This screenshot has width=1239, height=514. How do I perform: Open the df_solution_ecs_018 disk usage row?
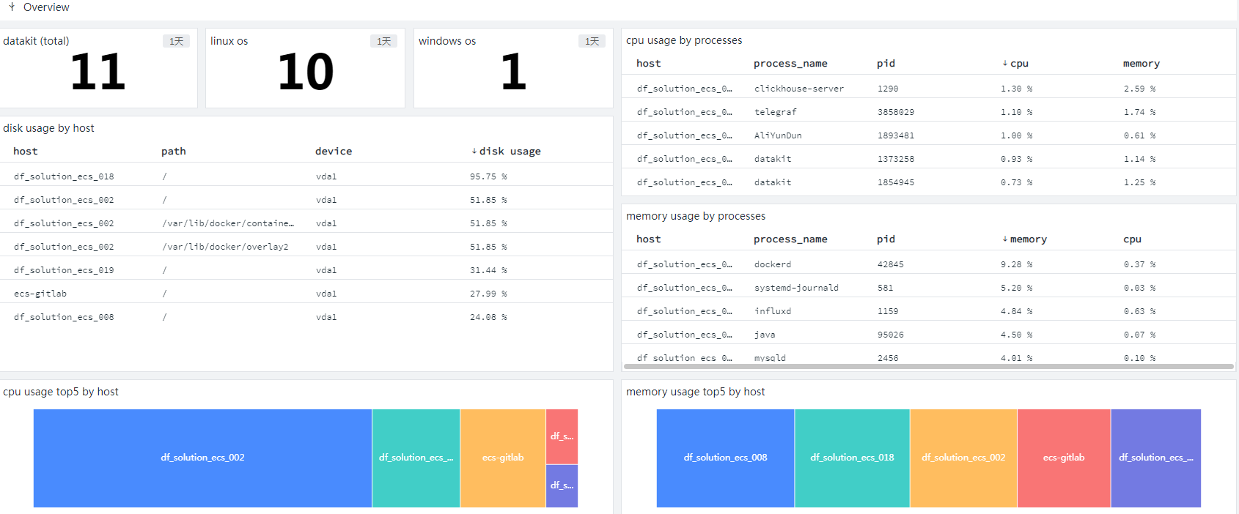pos(306,176)
